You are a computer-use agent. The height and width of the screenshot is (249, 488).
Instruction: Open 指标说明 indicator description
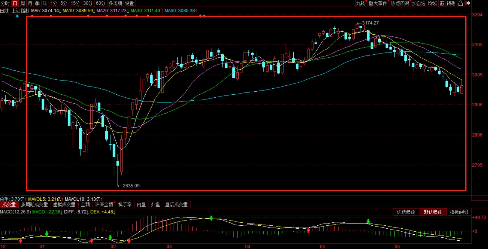pyautogui.click(x=459, y=212)
